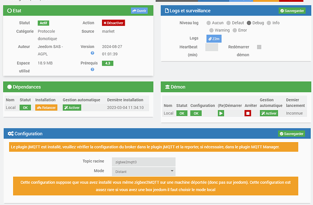The image size is (313, 205).
Task: Click the Configuration cogs icon
Action: pos(10,133)
